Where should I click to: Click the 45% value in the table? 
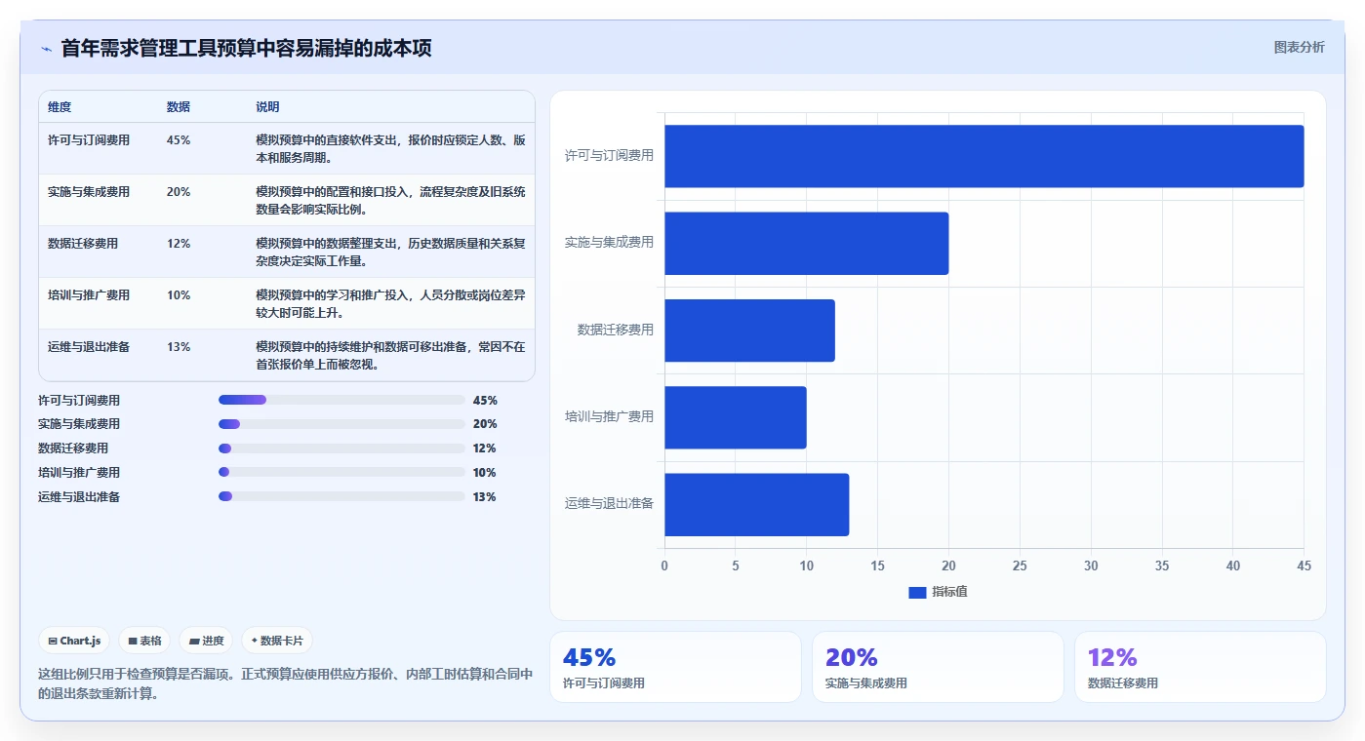(179, 139)
